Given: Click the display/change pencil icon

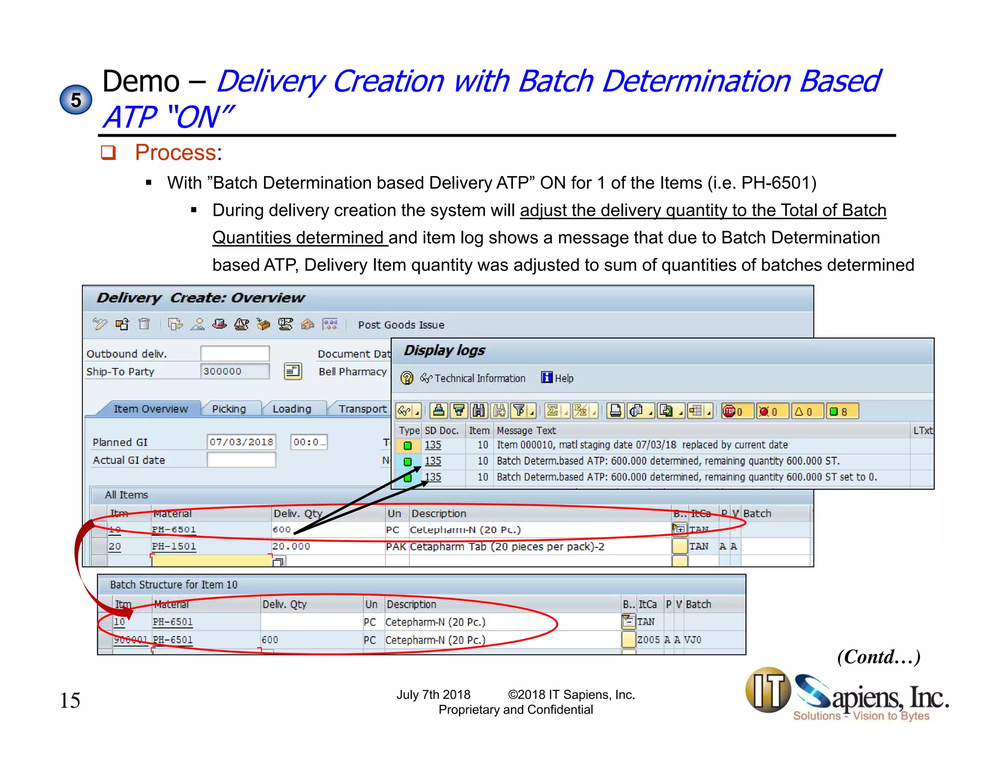Looking at the screenshot, I should tap(100, 324).
